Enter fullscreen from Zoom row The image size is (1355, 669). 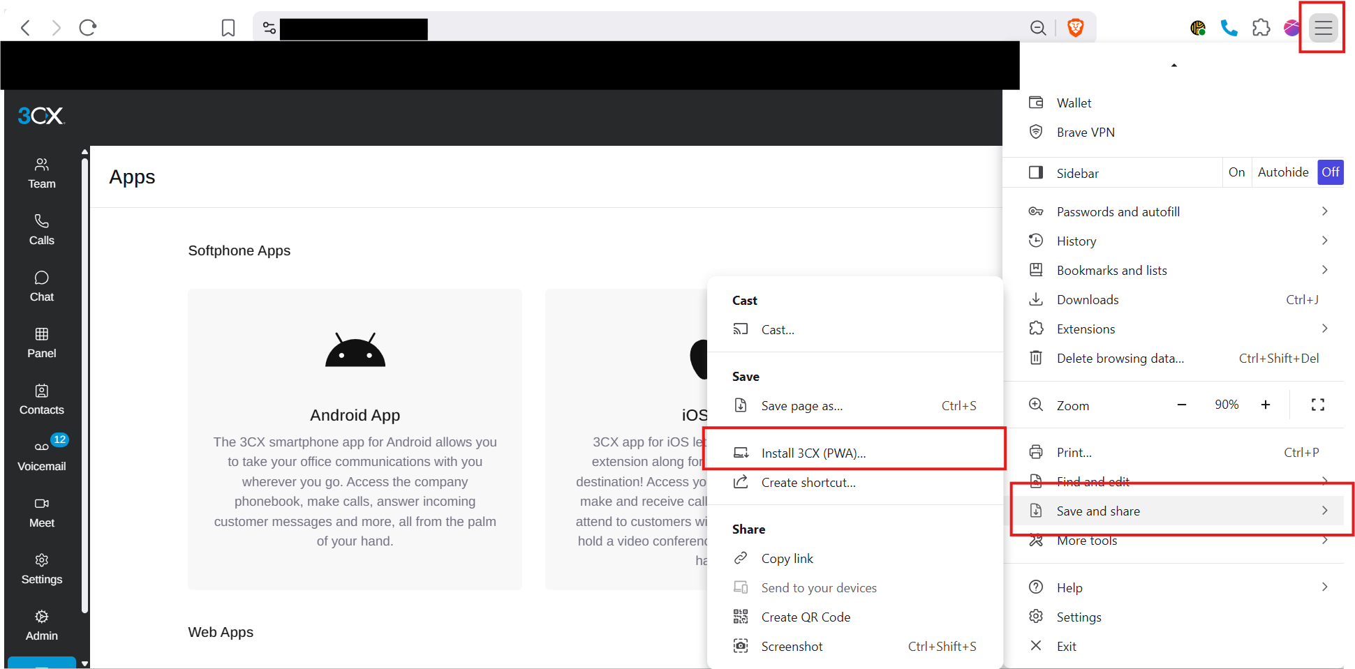[x=1318, y=405]
